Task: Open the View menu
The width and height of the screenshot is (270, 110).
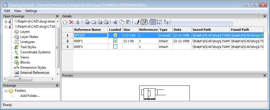Action: (17, 11)
